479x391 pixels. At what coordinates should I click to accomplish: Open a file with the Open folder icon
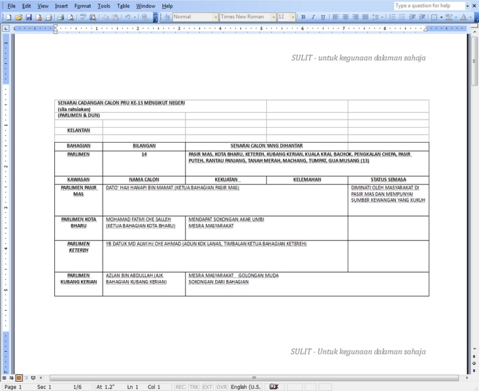tap(18, 17)
